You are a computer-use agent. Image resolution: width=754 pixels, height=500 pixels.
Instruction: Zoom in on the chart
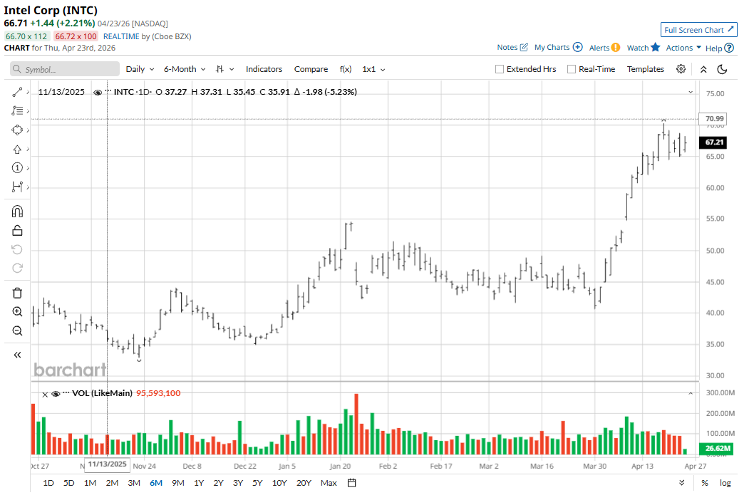pos(17,311)
